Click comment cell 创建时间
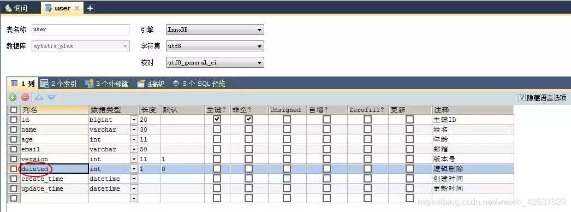571x212 pixels. (473, 179)
